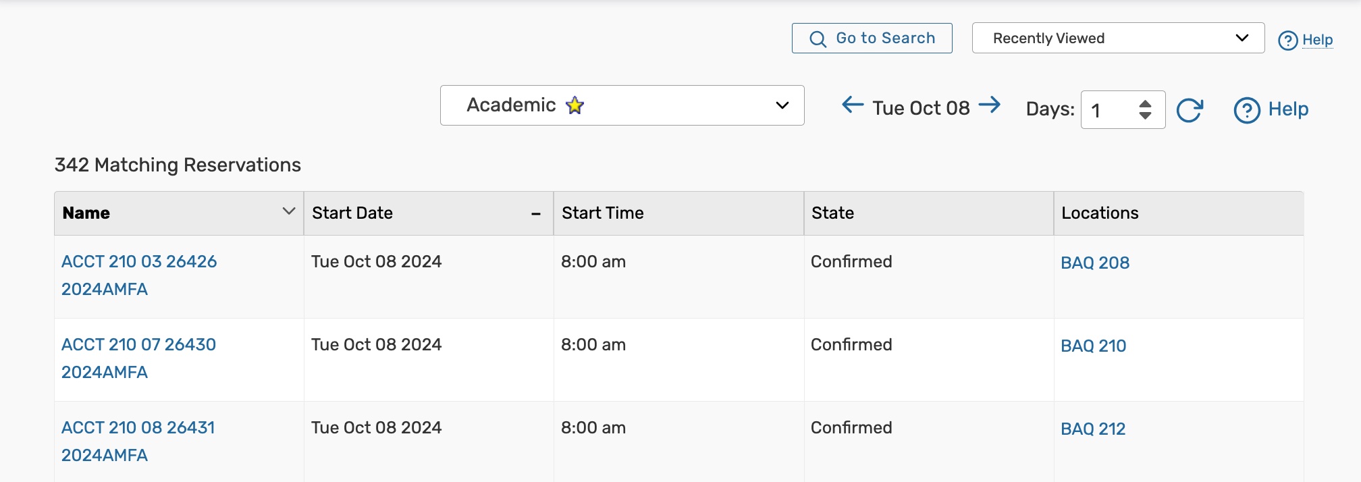Toggle Start Date column sort indicator
The image size is (1361, 482).
click(536, 214)
